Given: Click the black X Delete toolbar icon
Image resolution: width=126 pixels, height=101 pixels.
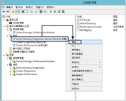Looking at the screenshot, I should pos(23,12).
